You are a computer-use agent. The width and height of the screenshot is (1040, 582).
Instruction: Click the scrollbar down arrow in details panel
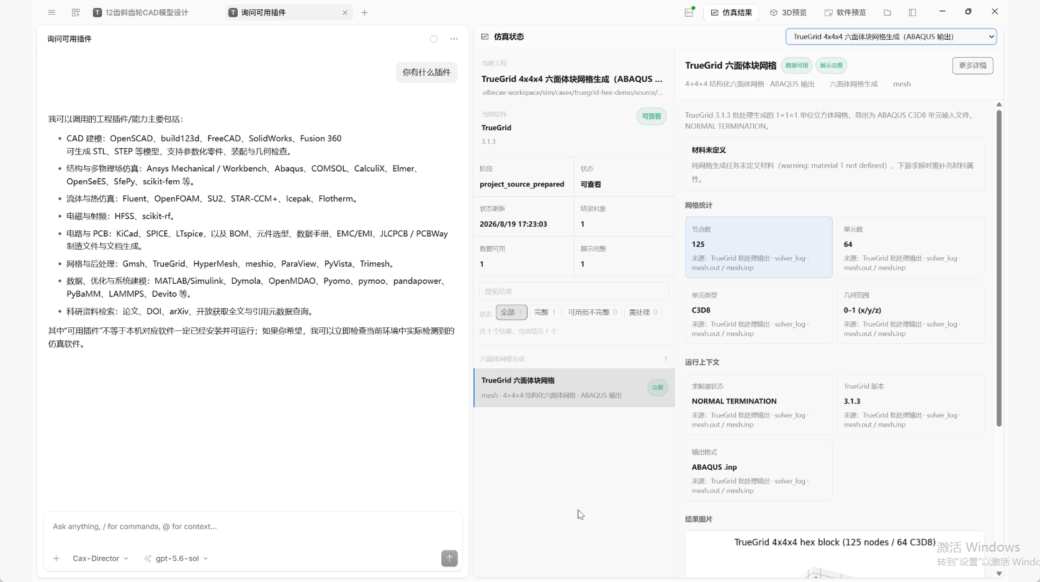pos(999,574)
